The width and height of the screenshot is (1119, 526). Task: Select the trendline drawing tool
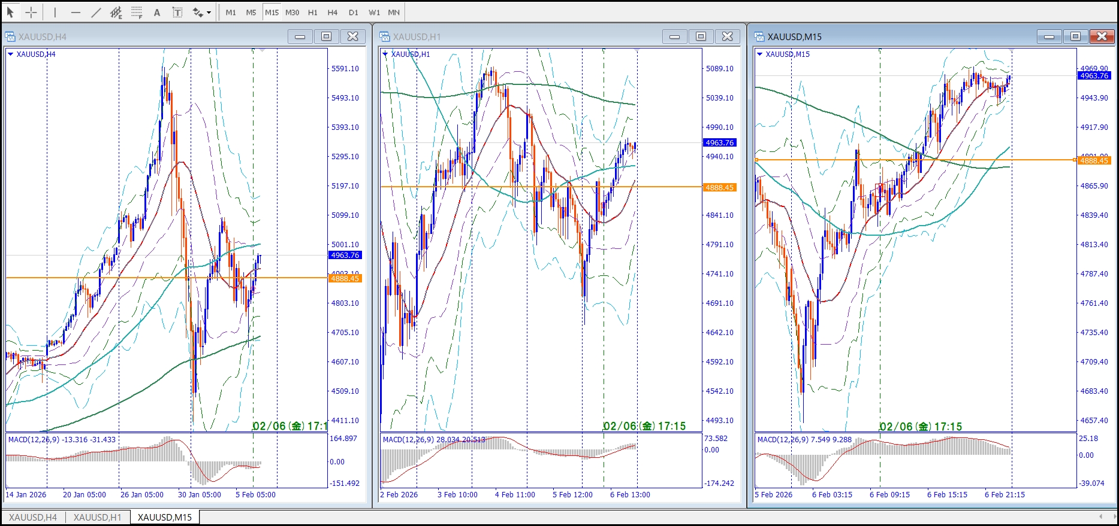96,12
